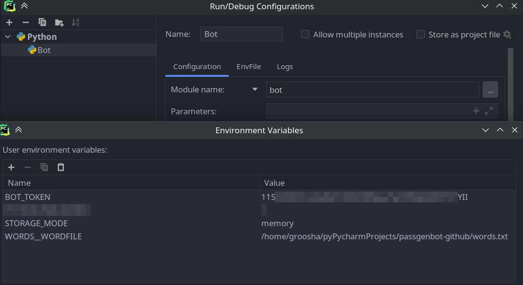Viewport: 523px width, 285px height.
Task: Click the add new configuration plus icon
Action: point(9,22)
